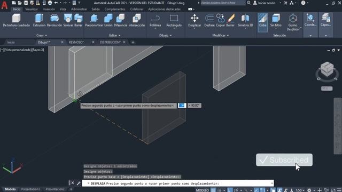Click the Print icon in quick access toolbar
The height and width of the screenshot is (192, 342).
click(50, 3)
